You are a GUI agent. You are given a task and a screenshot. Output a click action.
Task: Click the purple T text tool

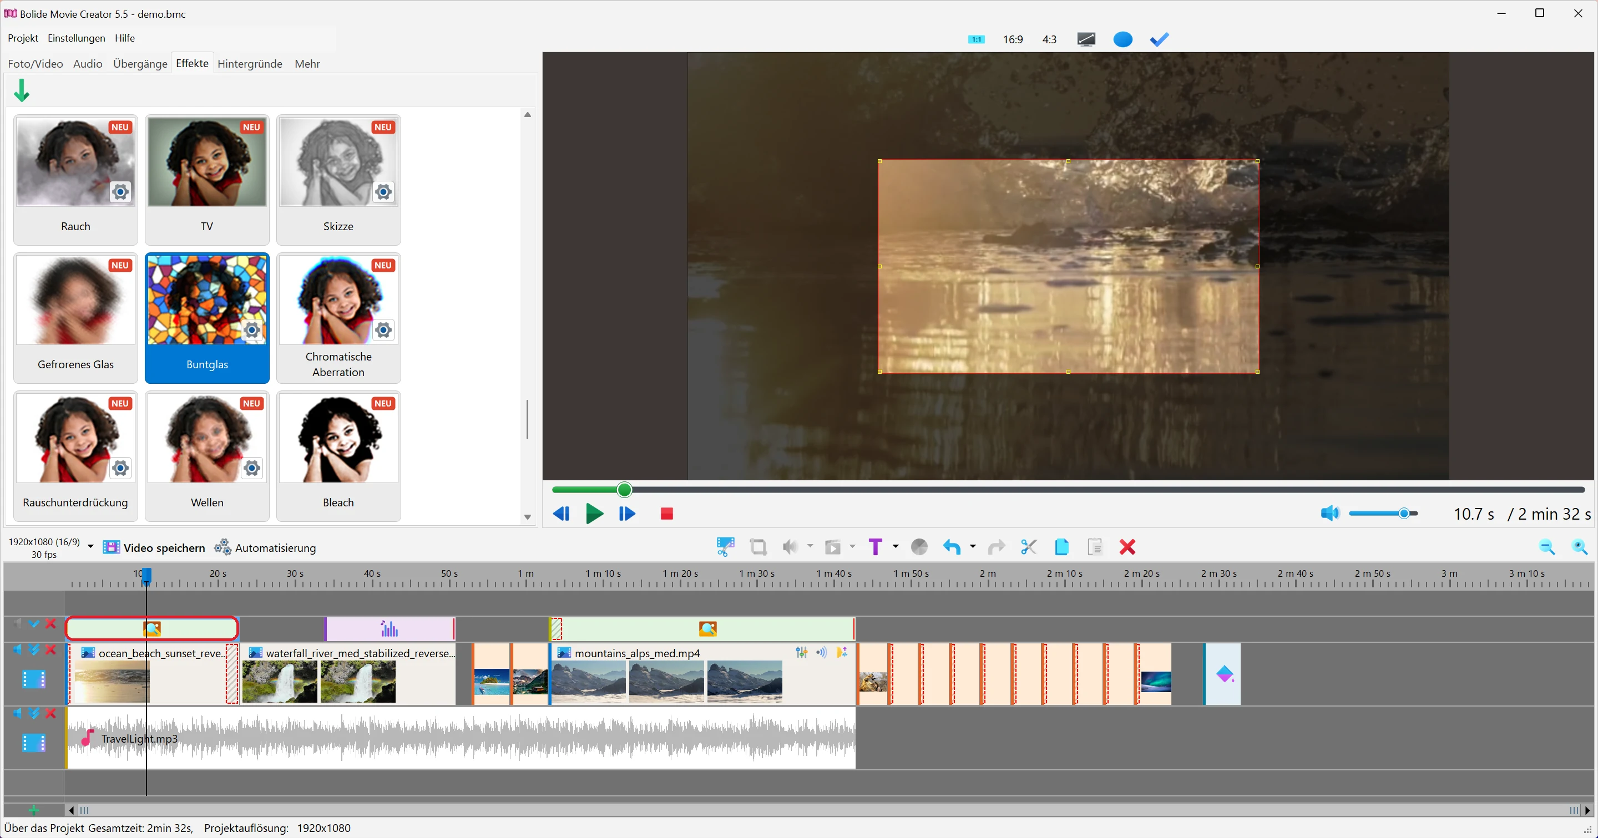click(x=876, y=547)
